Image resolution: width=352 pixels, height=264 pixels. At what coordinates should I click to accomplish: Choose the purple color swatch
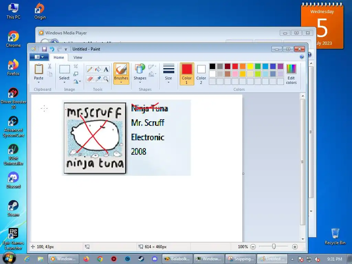click(x=280, y=66)
